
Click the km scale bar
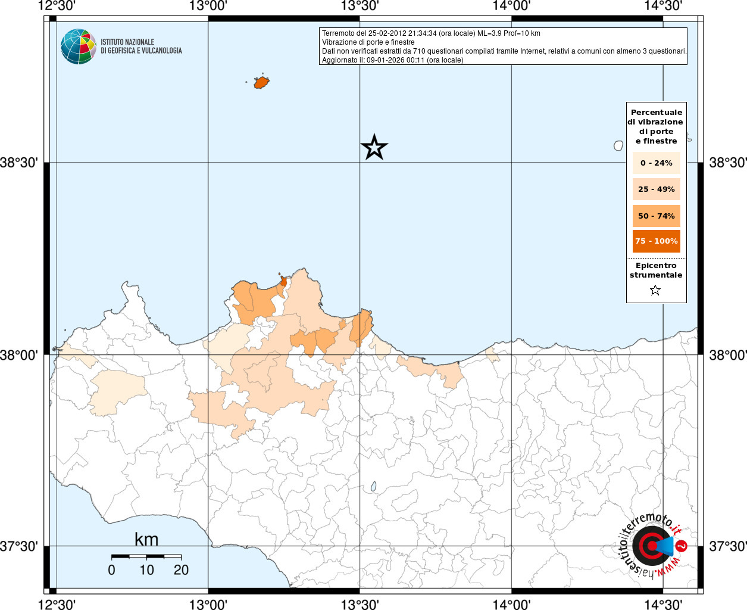(146, 556)
